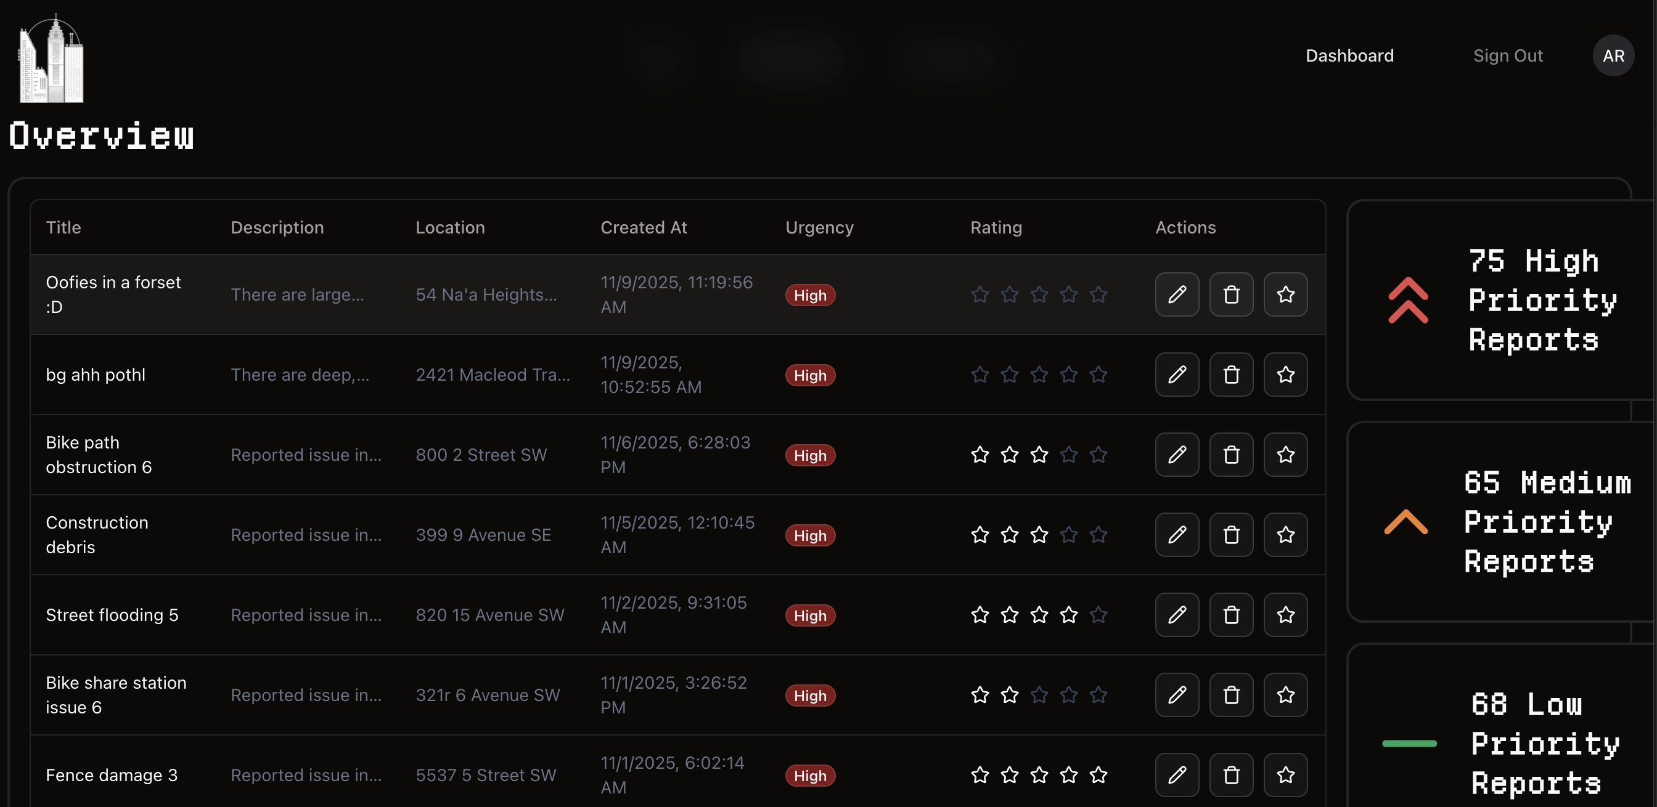Favorite the 'Bike path obstruction 6' report
Viewport: 1657px width, 807px height.
[x=1285, y=455]
